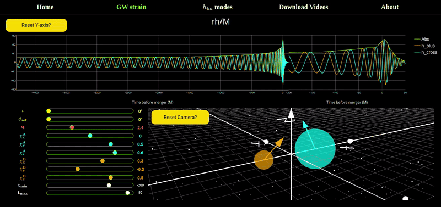This screenshot has height=207, width=441.
Task: Toggle the h_plus trace in the legend
Action: (x=424, y=46)
